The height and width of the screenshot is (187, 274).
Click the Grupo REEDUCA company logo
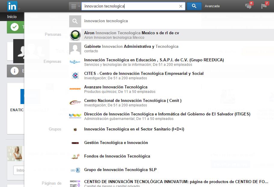click(x=75, y=62)
